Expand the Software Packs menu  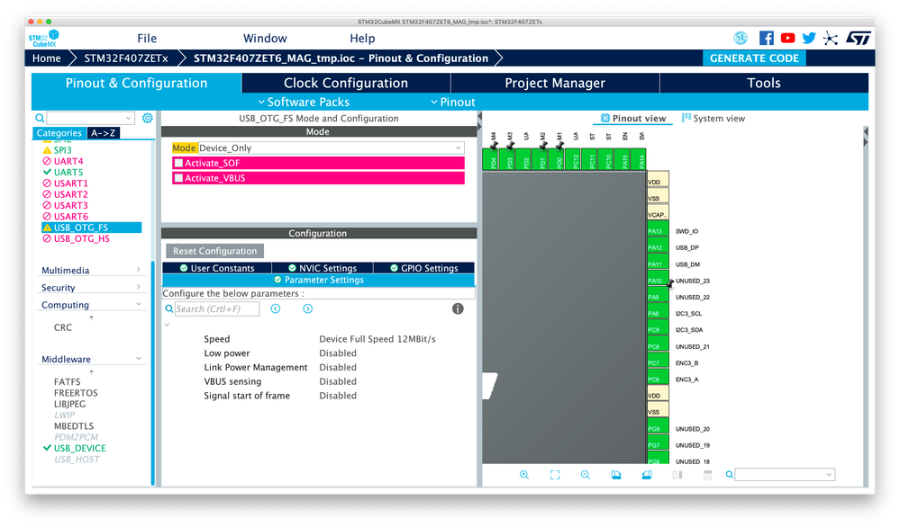coord(304,102)
